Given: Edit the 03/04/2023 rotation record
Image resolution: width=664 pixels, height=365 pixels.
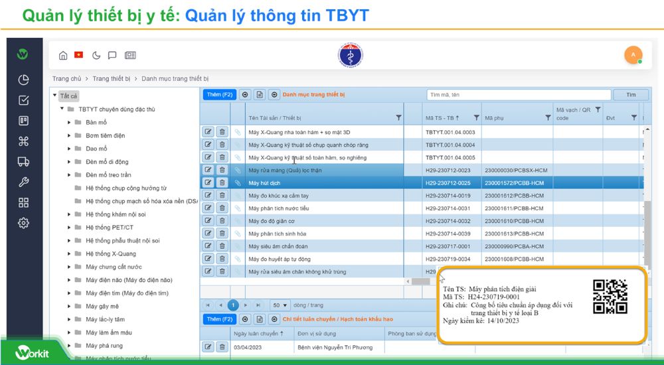Looking at the screenshot, I should 208,347.
